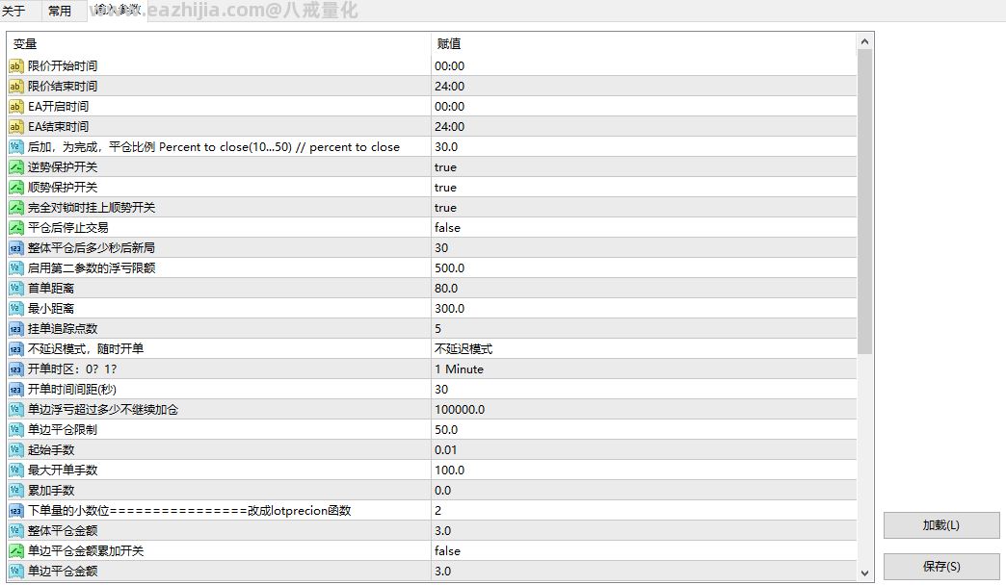Select the EA开启时间 variable name
This screenshot has width=1006, height=585.
(x=59, y=107)
